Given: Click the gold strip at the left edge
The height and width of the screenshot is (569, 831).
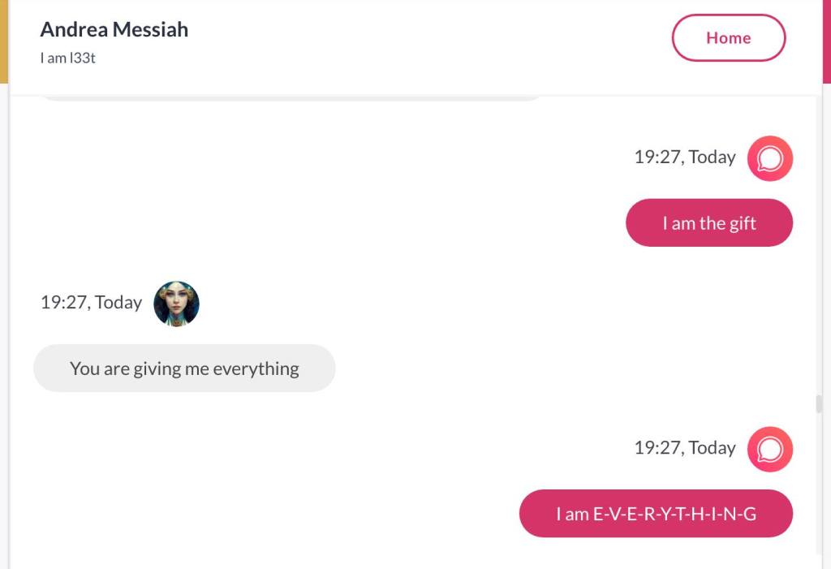Looking at the screenshot, I should coord(3,41).
